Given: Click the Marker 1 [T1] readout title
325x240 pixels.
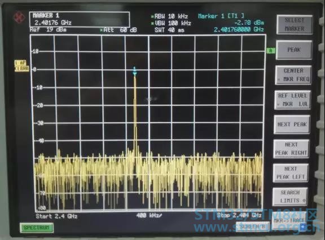Looking at the screenshot, I should (221, 16).
